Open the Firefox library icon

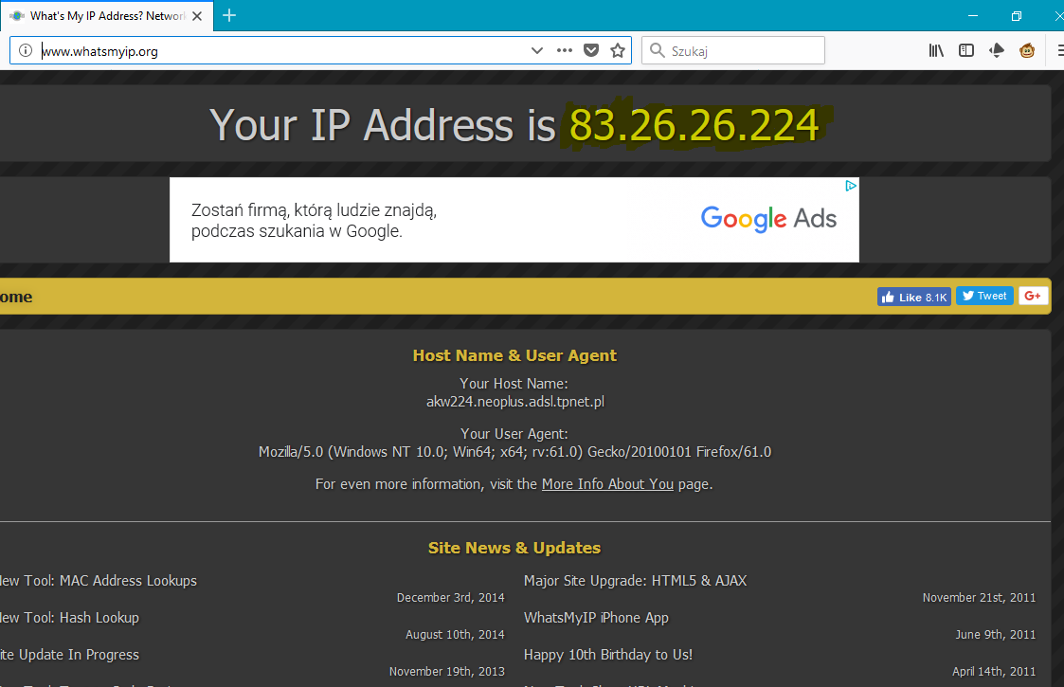pyautogui.click(x=936, y=51)
